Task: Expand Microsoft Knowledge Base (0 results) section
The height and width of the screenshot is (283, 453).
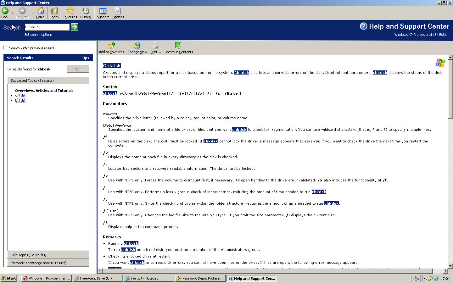Action: 48,263
